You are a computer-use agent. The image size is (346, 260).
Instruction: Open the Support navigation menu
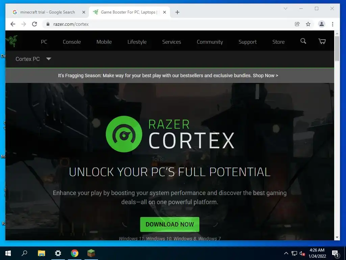click(247, 42)
